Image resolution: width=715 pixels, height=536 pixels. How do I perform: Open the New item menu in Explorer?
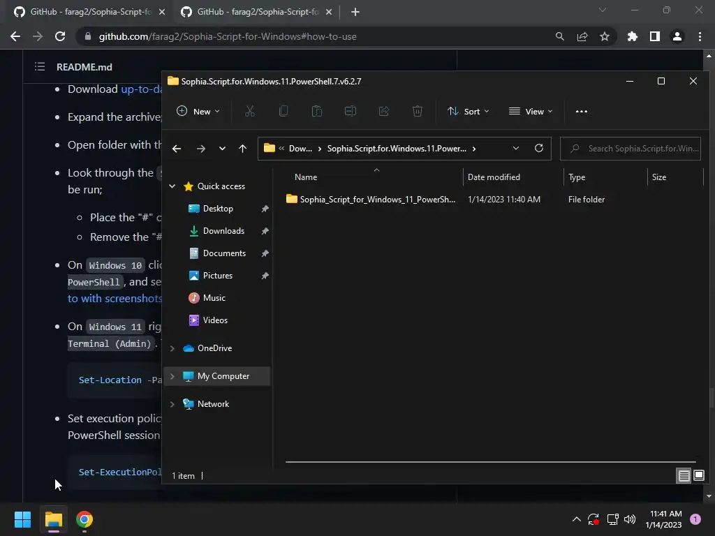198,112
